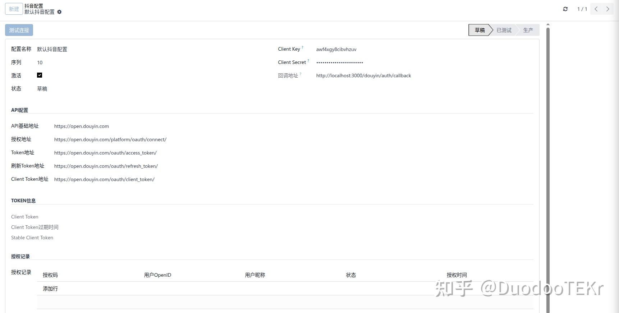Click the vertical scrollbar on form

pos(548,169)
